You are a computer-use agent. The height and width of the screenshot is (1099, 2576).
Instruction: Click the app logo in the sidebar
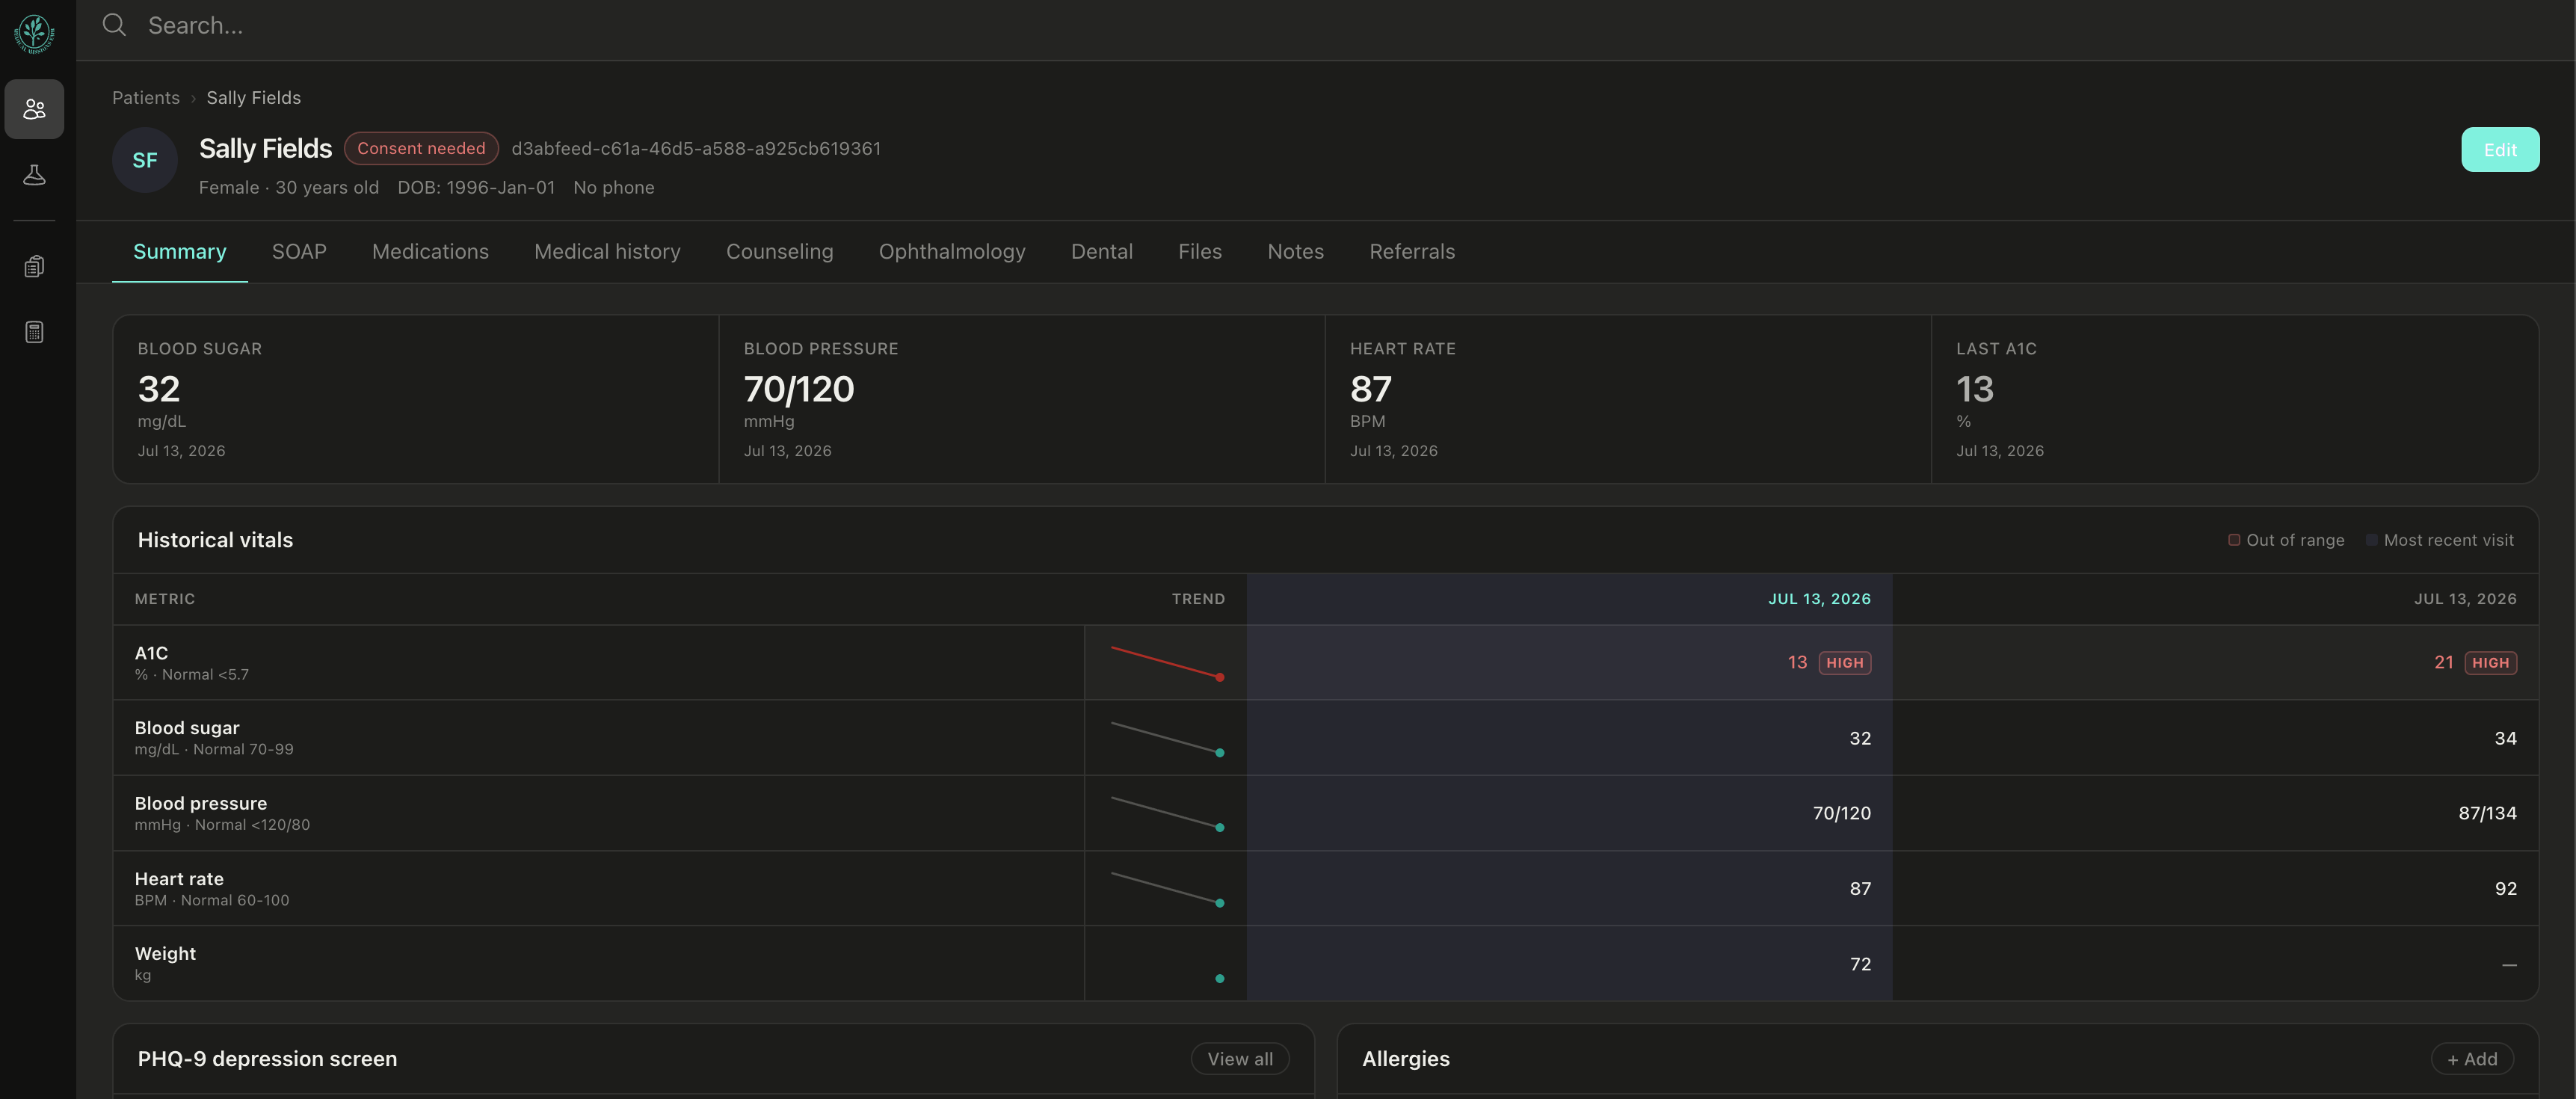tap(34, 33)
